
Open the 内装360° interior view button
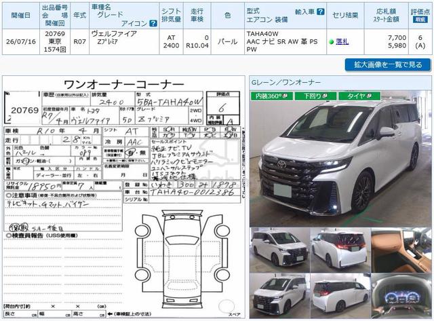[271, 96]
